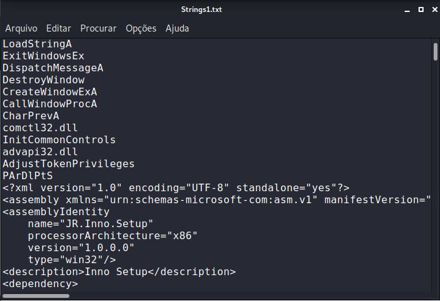Screen dimensions: 440x301
Task: Open the Procurar menu
Action: pyautogui.click(x=98, y=28)
